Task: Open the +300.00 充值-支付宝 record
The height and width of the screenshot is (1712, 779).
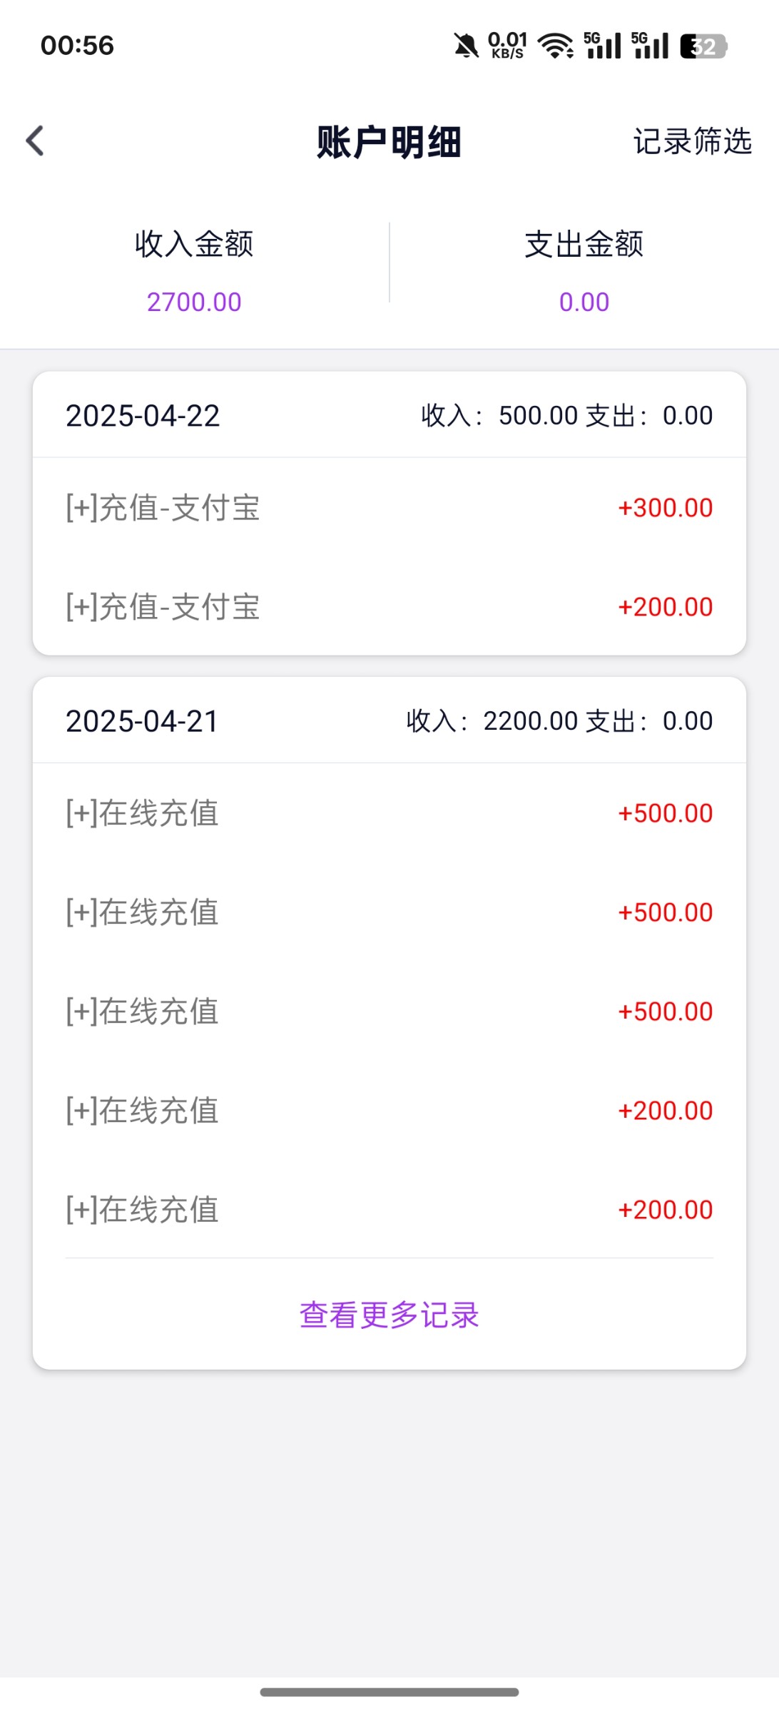Action: click(389, 508)
